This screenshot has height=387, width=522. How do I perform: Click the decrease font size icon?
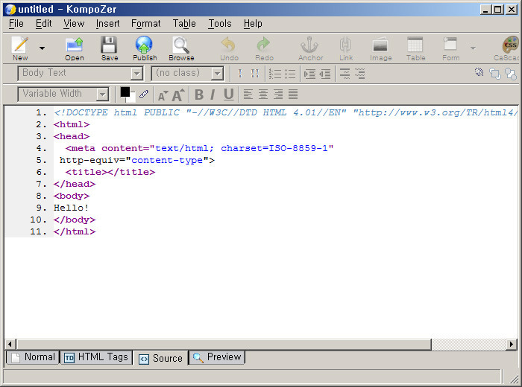(x=163, y=95)
